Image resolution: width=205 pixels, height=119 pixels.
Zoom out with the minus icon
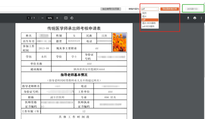coord(42,18)
